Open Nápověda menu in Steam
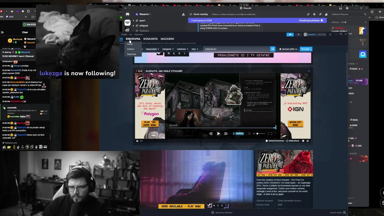The width and height of the screenshot is (384, 216). [x=139, y=34]
